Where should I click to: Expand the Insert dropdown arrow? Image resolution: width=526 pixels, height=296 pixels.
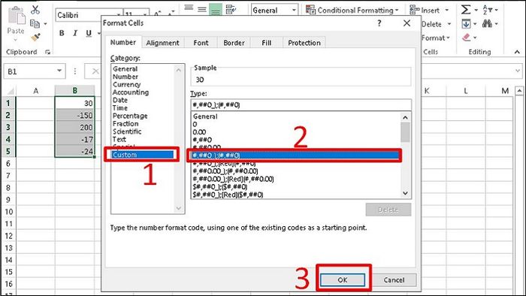coord(447,11)
